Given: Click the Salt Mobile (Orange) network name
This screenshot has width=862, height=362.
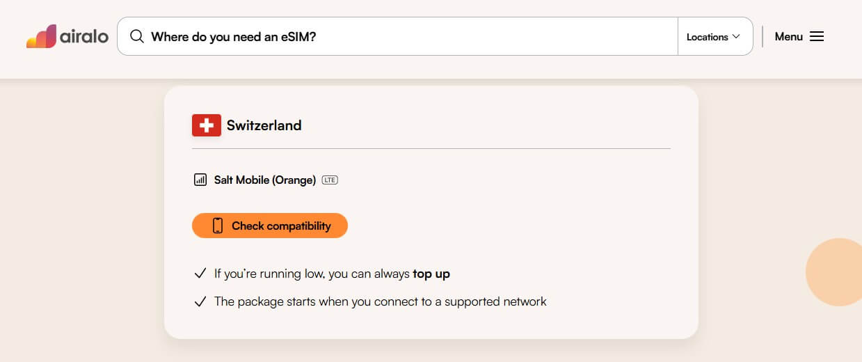Looking at the screenshot, I should pos(264,180).
